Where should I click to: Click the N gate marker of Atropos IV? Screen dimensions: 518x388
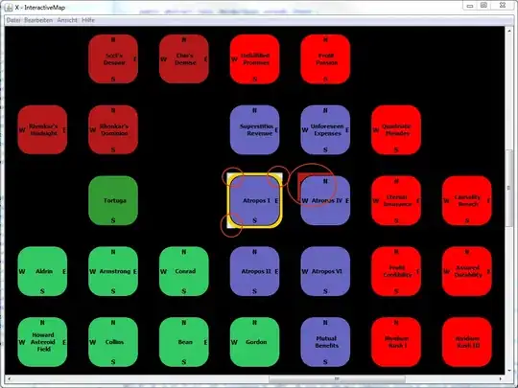click(x=325, y=181)
